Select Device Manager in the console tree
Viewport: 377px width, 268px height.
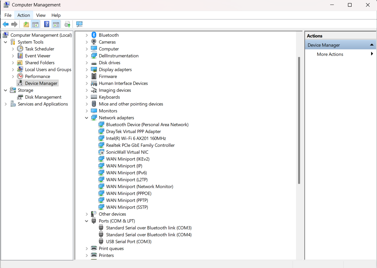click(x=41, y=83)
